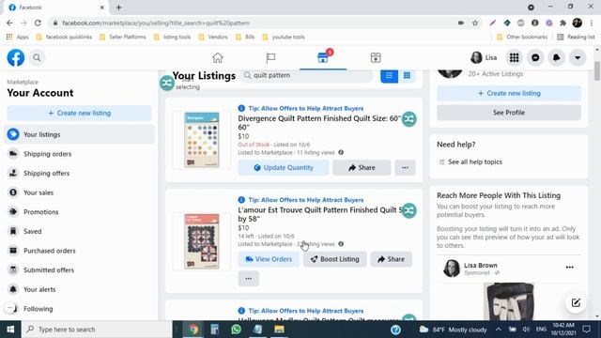
Task: Click the Facebook logo icon
Action: [x=16, y=58]
